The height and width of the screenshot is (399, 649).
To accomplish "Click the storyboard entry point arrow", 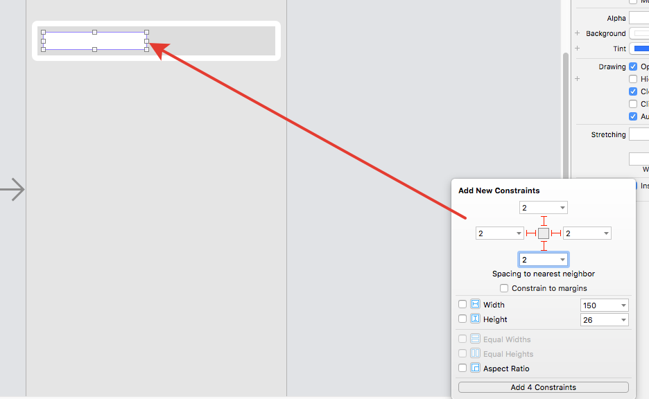I will (12, 190).
